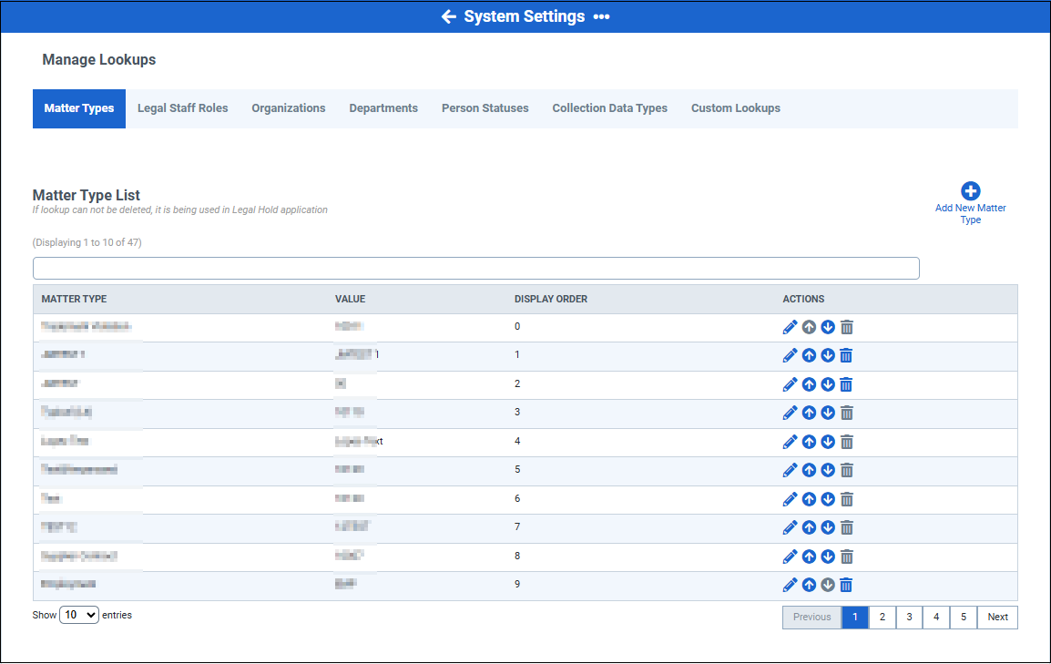Move up the row with display order 3
This screenshot has height=664, width=1051.
click(x=809, y=413)
